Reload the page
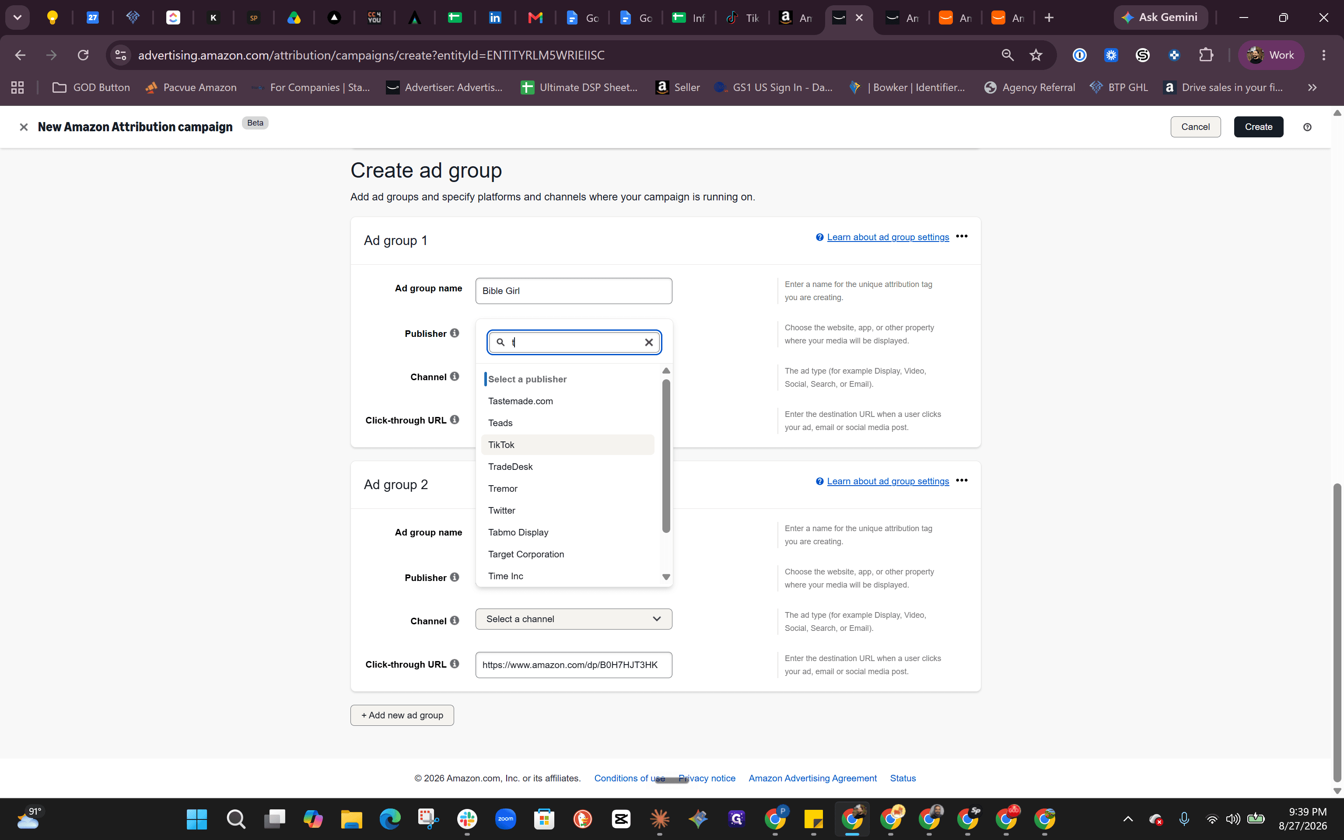This screenshot has width=1344, height=840. point(83,55)
